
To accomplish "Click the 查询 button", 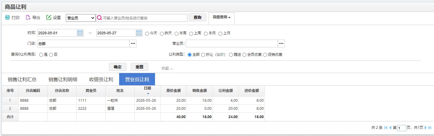I will click(198, 18).
